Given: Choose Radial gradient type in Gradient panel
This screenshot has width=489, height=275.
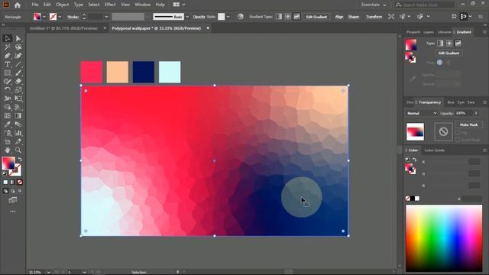Looking at the screenshot, I should pos(449,44).
